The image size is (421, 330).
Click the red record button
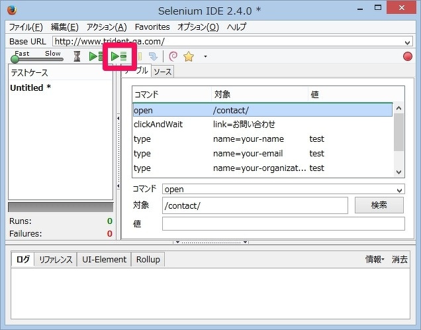click(407, 57)
